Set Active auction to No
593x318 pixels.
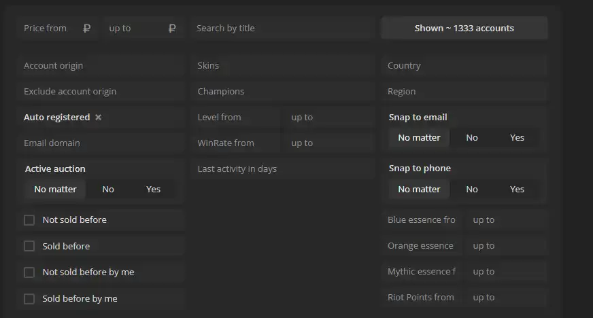point(108,190)
